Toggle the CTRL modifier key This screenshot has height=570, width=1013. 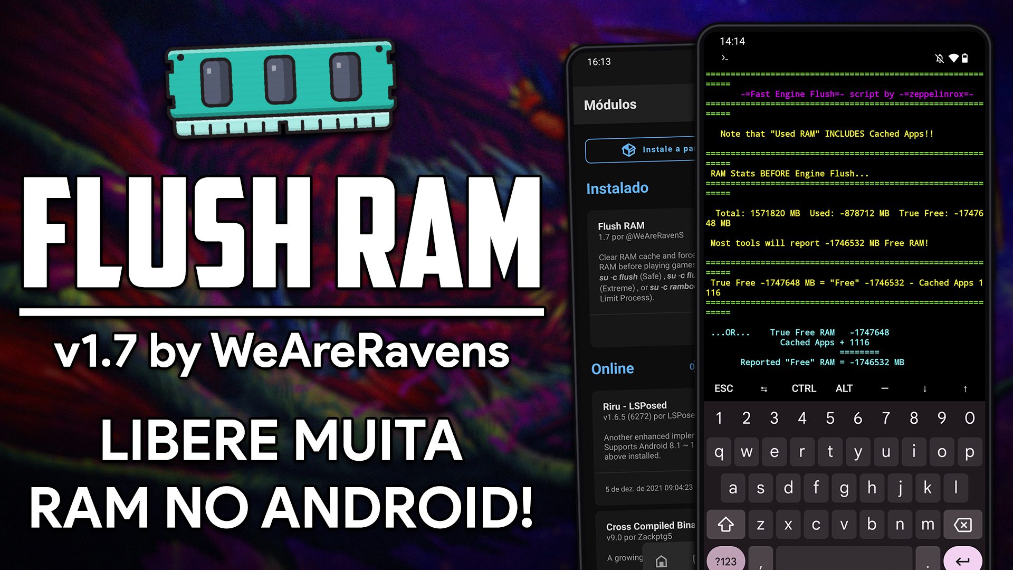click(804, 389)
